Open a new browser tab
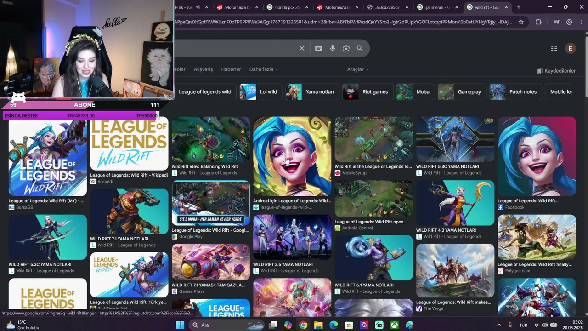This screenshot has width=588, height=331. click(519, 7)
